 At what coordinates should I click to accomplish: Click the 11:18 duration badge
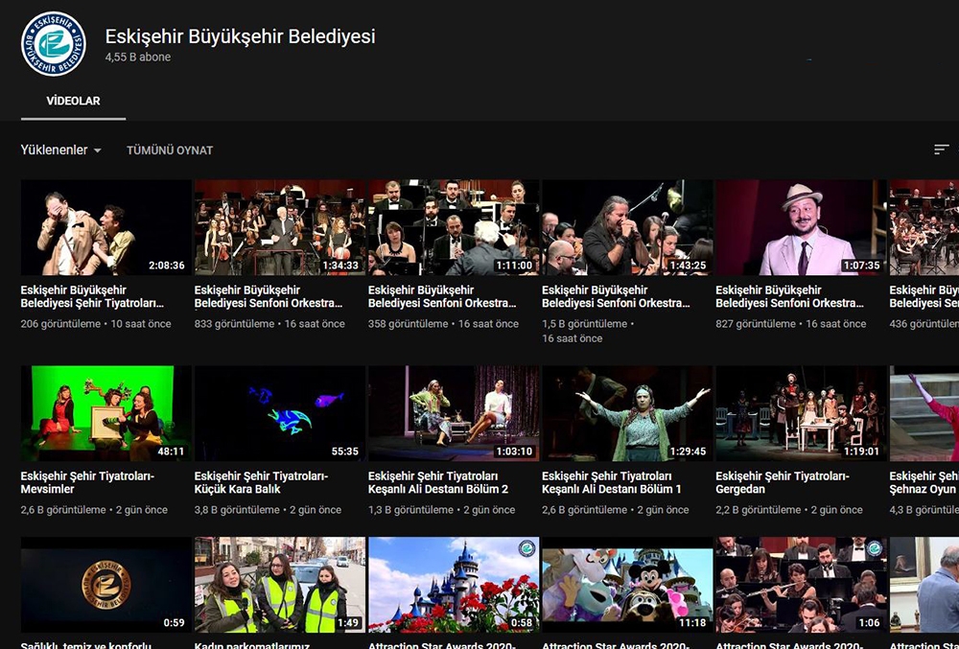click(x=692, y=623)
